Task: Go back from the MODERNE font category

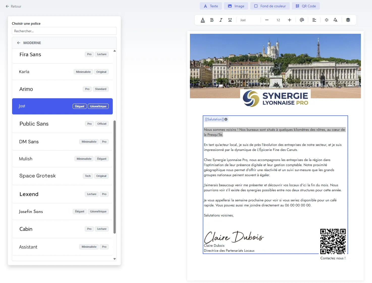Action: tap(19, 43)
